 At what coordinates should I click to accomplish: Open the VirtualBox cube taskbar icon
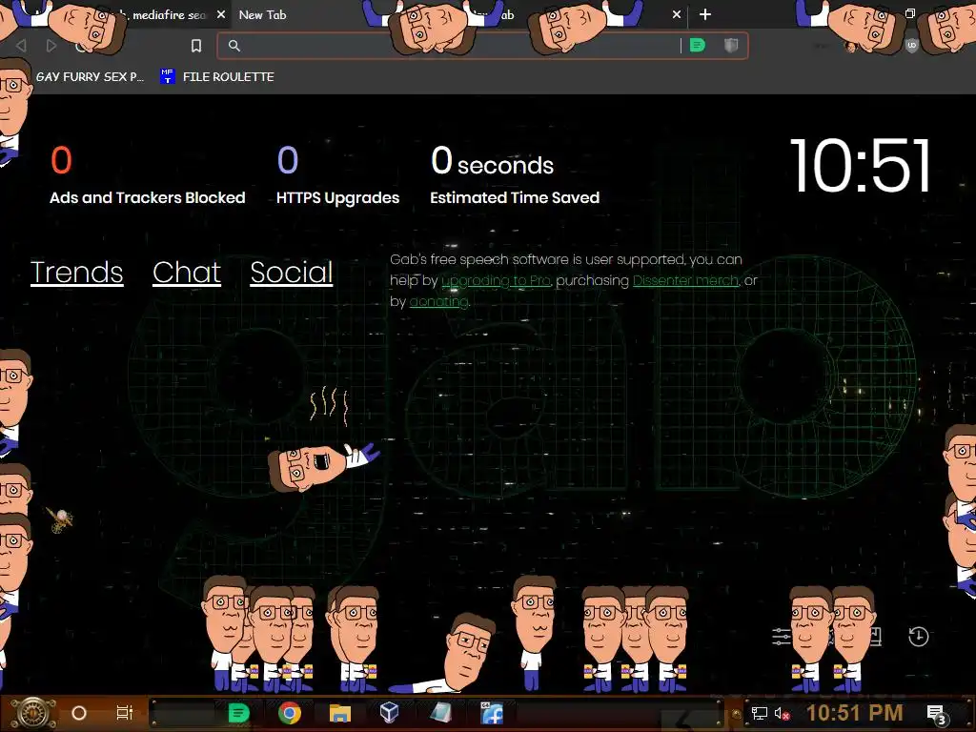point(390,713)
